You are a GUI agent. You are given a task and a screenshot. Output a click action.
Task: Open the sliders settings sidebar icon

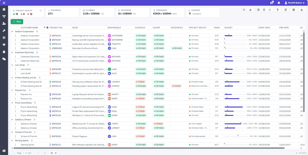(4, 38)
